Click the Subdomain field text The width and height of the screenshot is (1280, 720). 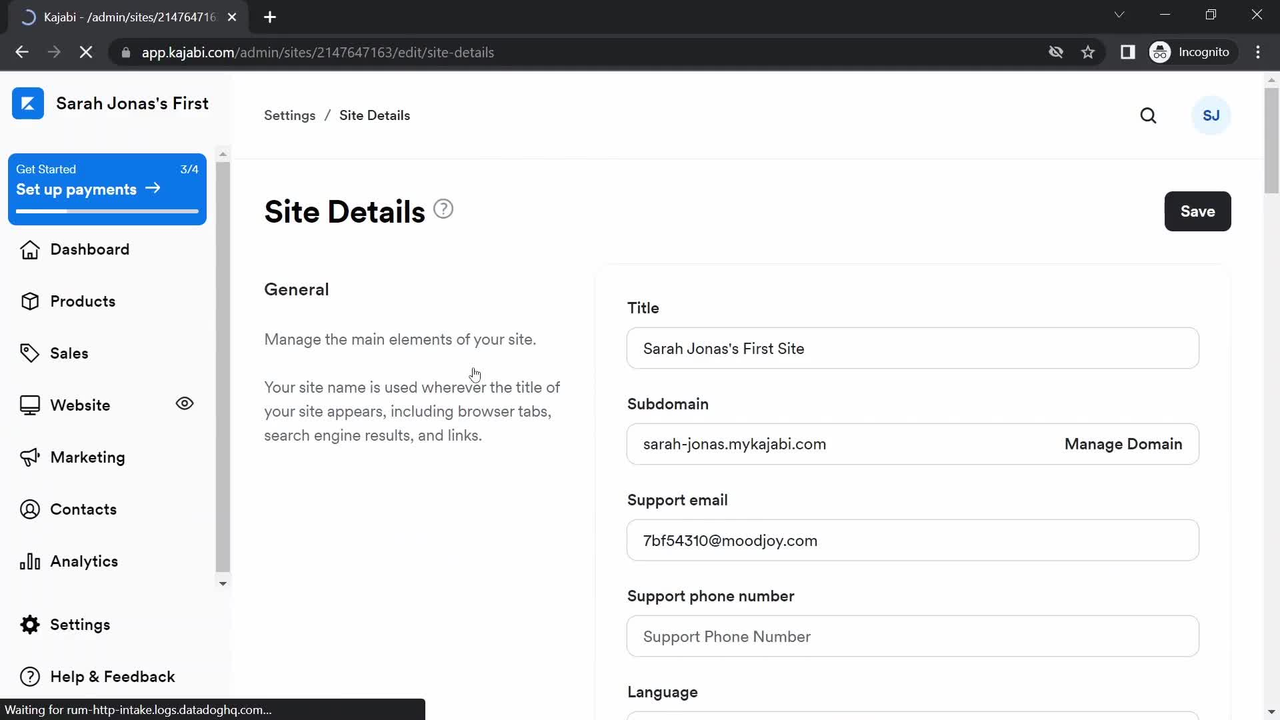point(735,444)
